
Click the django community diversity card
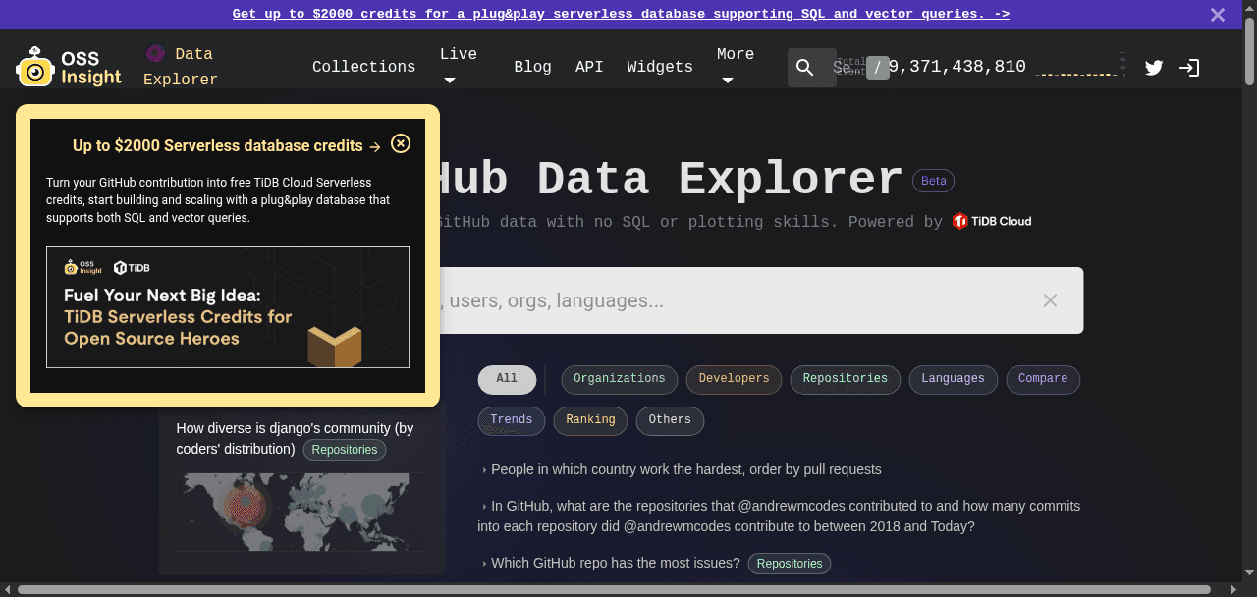(302, 487)
